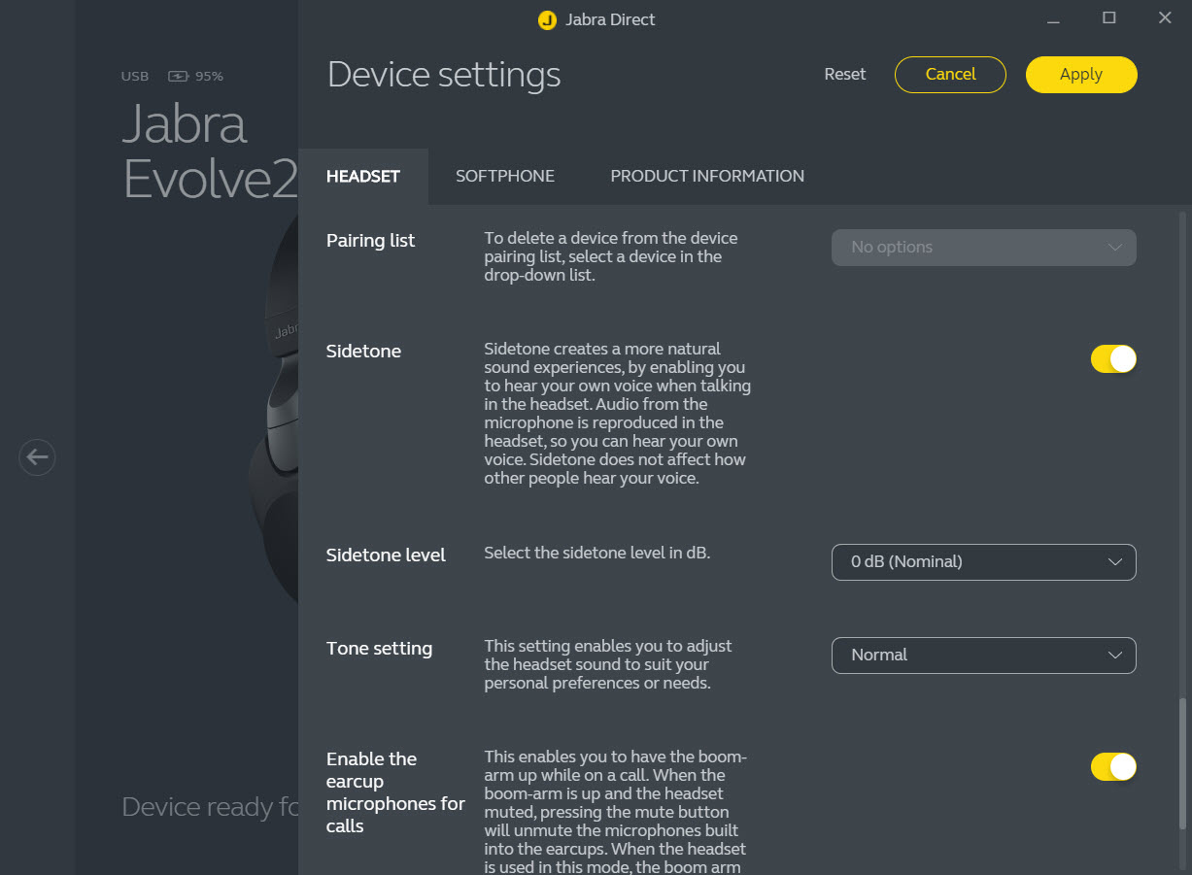Click the settings panel vertical scrollbar

pos(1182,761)
